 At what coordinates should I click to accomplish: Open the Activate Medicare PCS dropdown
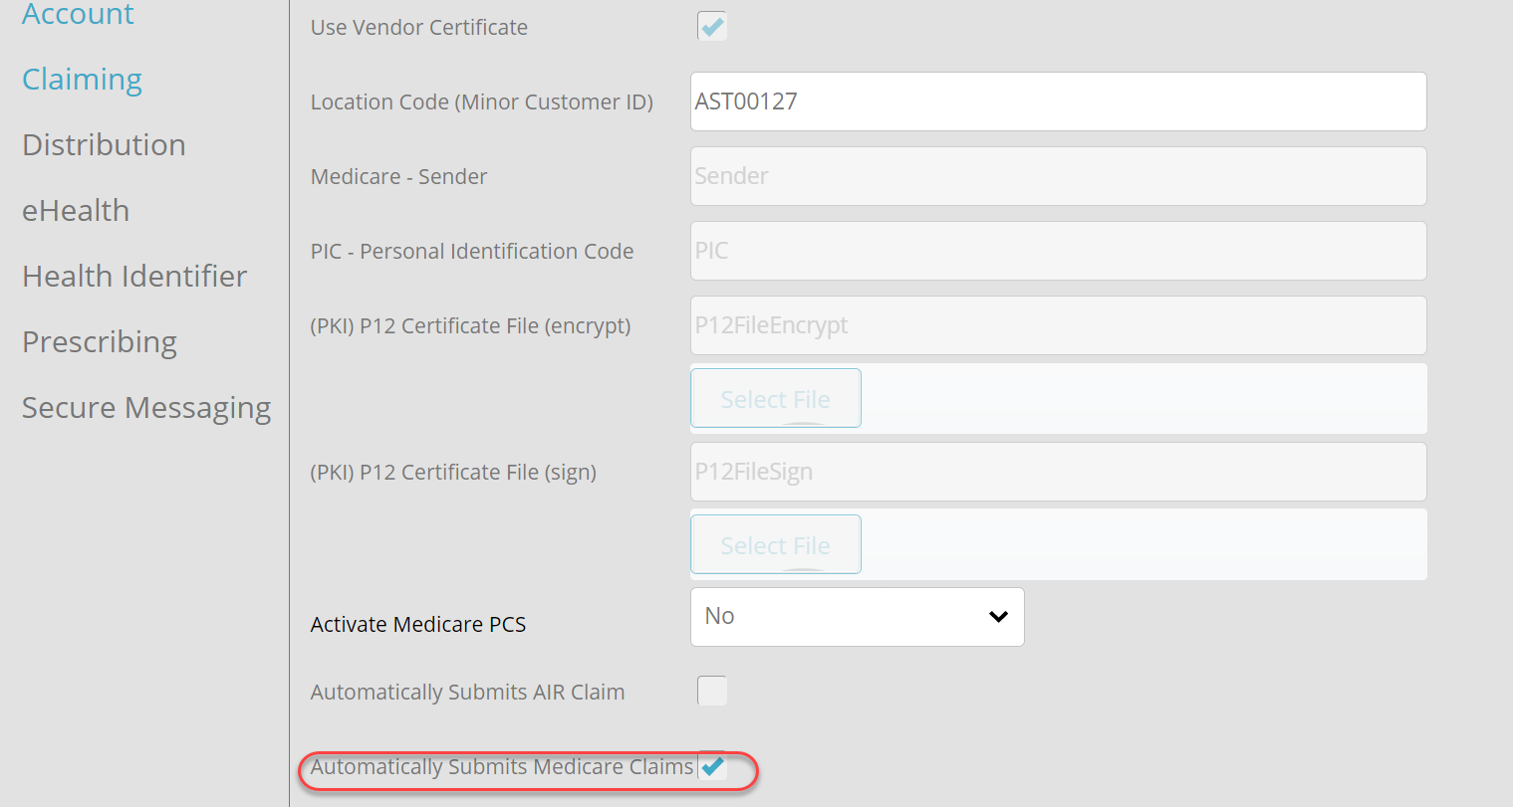click(x=857, y=617)
